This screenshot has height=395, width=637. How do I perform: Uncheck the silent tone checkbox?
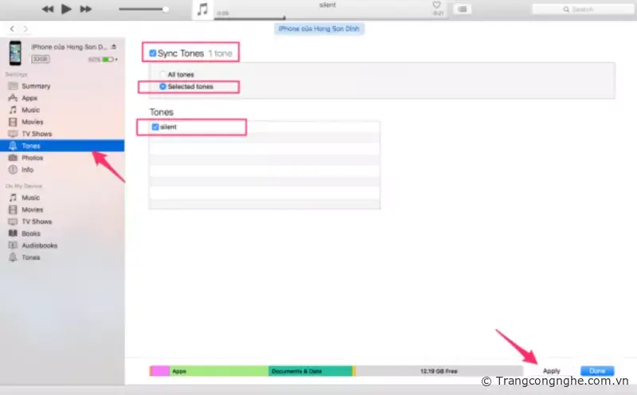(155, 127)
